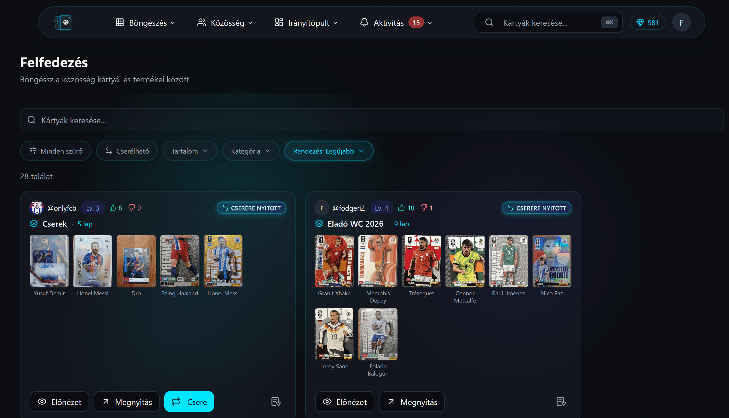Open the Aktivitás notifications menu

pos(396,23)
